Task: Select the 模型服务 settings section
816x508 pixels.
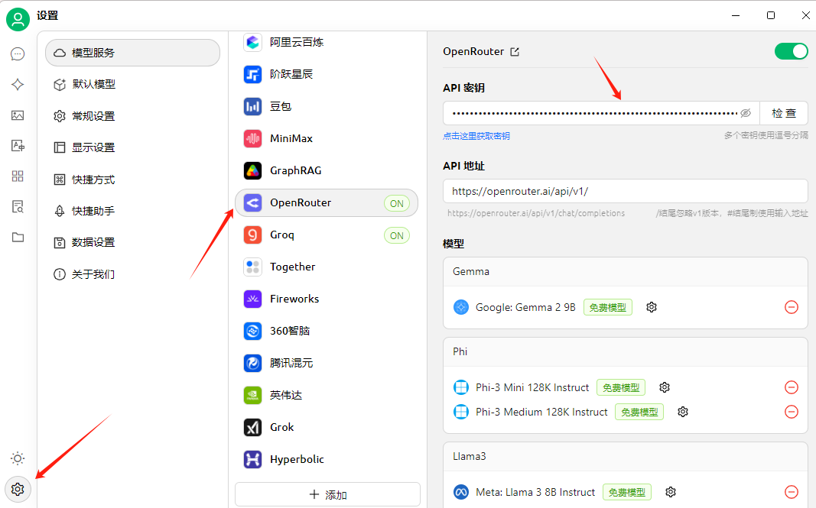Action: [x=133, y=53]
